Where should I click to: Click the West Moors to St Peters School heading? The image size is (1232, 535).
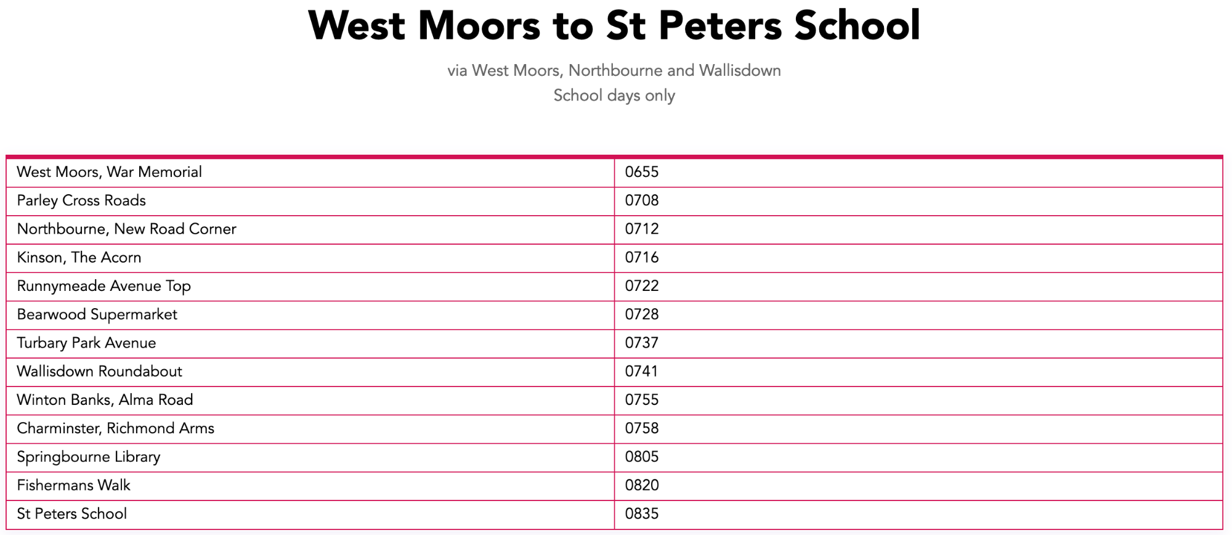pos(614,26)
